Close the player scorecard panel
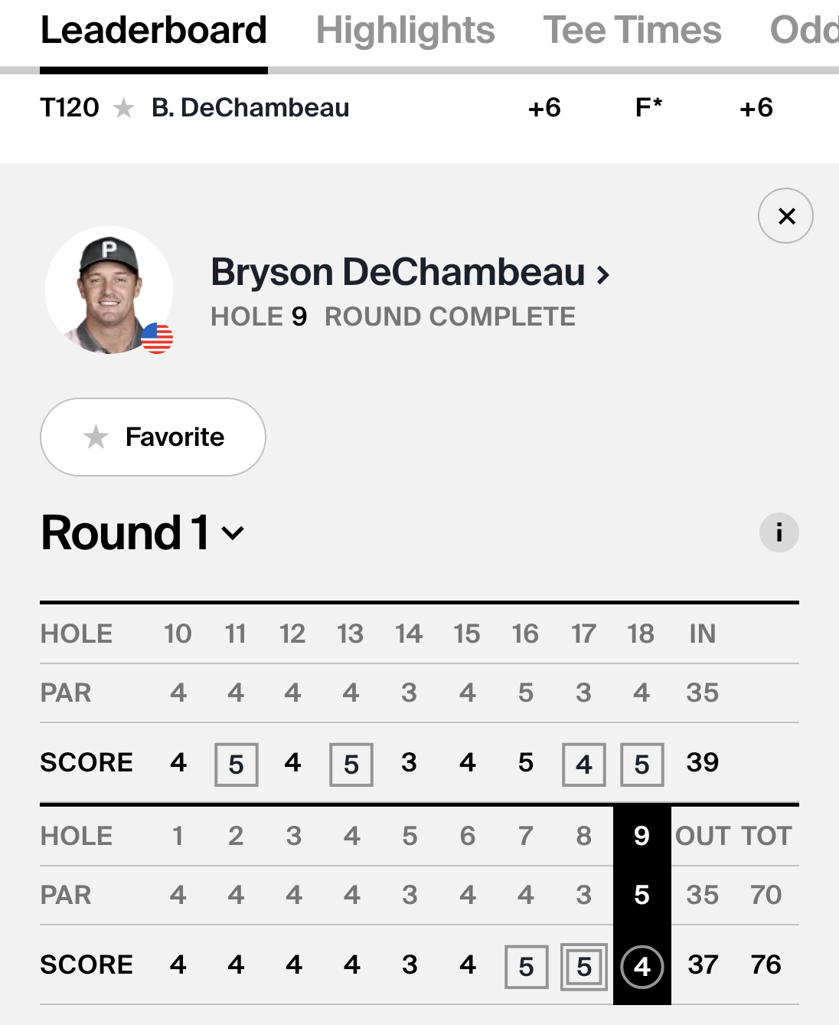Viewport: 839px width, 1025px height. tap(785, 216)
